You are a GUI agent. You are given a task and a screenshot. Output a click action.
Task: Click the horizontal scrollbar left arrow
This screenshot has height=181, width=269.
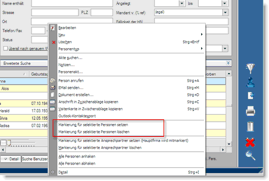click(x=3, y=150)
